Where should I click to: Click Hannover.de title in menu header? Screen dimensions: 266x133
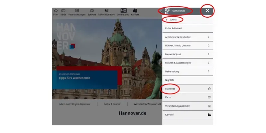(x=178, y=11)
